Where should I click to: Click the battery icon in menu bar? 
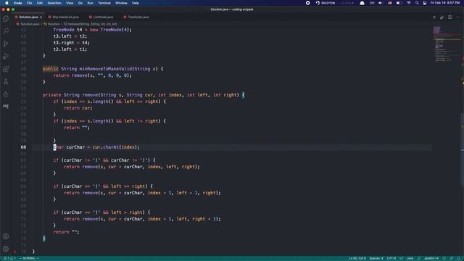click(399, 3)
